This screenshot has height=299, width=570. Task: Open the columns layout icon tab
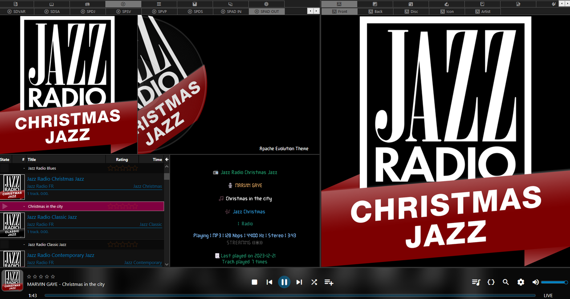click(159, 4)
